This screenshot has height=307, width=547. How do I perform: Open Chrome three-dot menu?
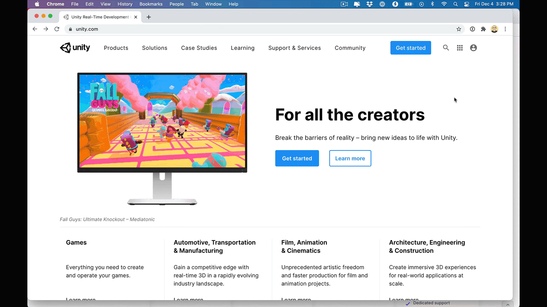[505, 29]
